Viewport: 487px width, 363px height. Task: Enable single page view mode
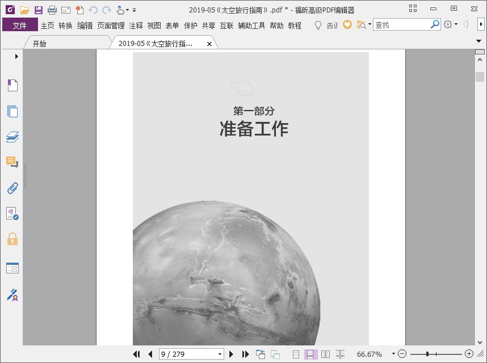pos(296,354)
